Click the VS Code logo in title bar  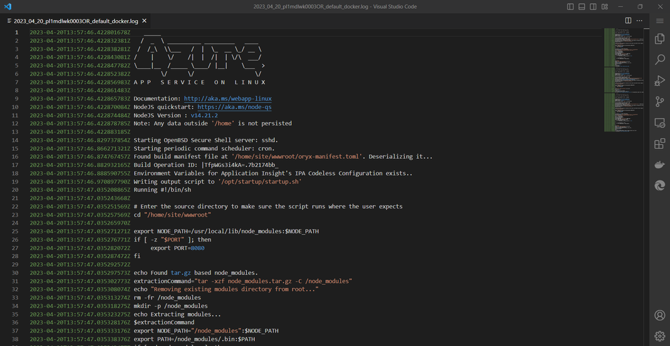tap(7, 7)
